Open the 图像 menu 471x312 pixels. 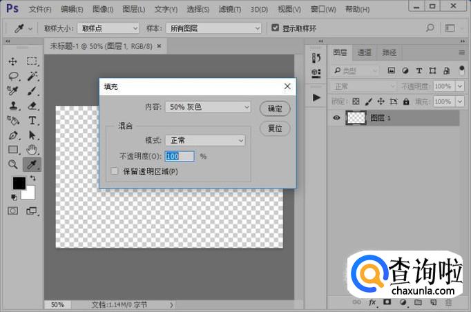click(x=103, y=9)
